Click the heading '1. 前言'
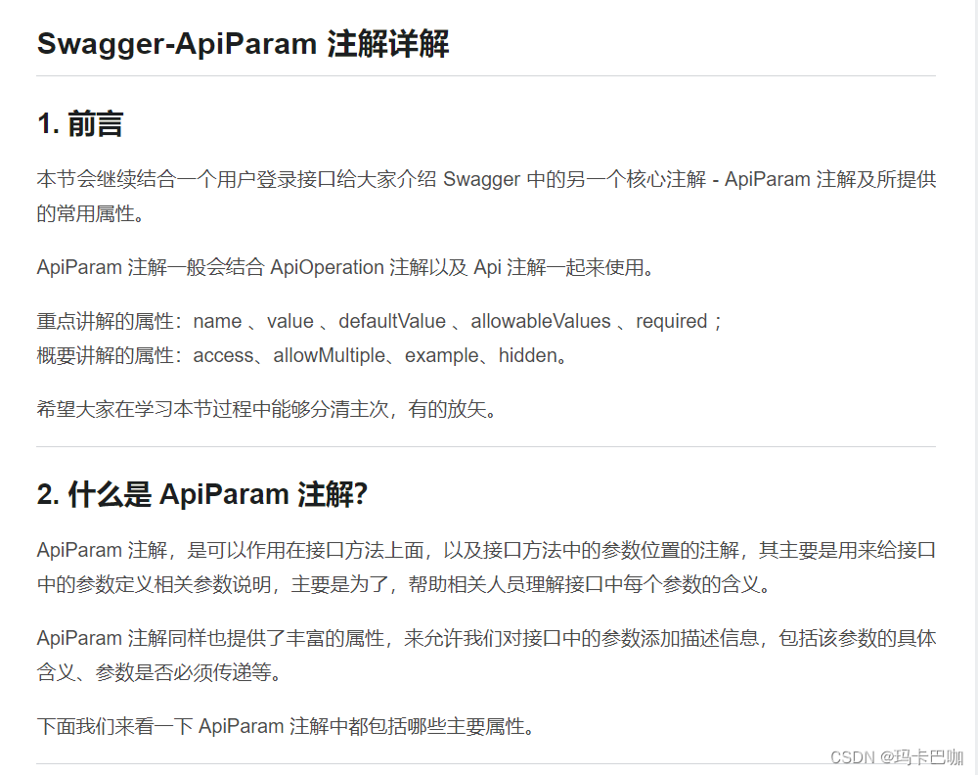Image resolution: width=978 pixels, height=775 pixels. 80,123
